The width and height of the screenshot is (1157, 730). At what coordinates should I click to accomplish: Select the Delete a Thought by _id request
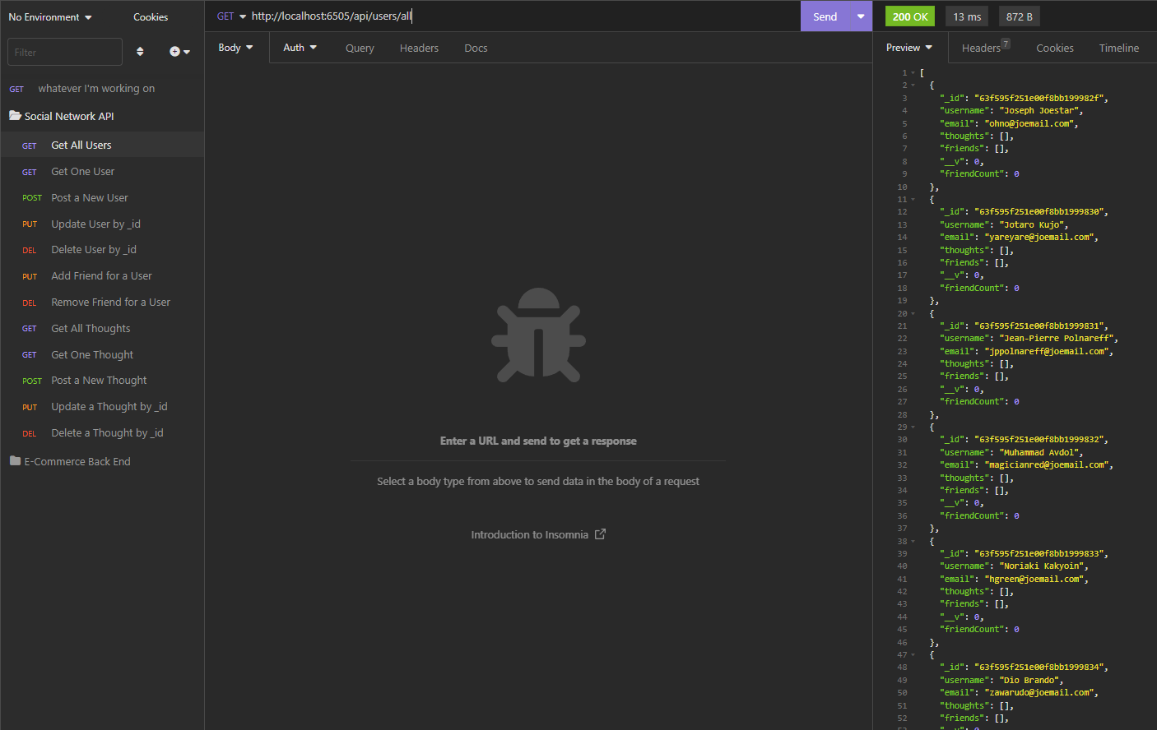[102, 432]
